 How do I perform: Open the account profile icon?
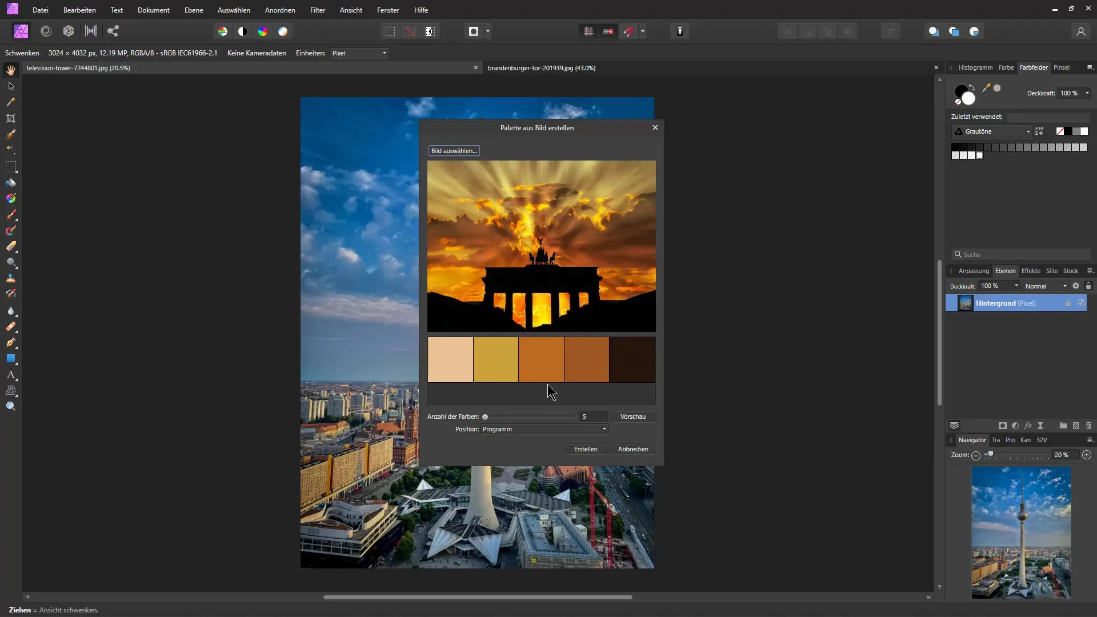pyautogui.click(x=1080, y=31)
